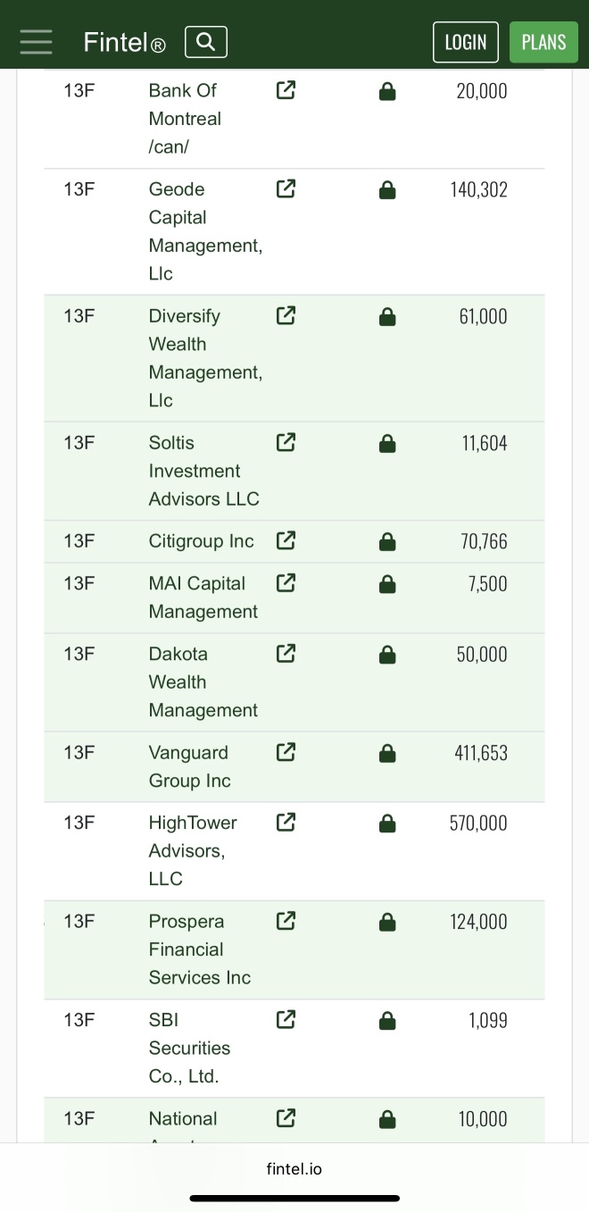Image resolution: width=589 pixels, height=1212 pixels.
Task: Tap the fintel.io address bar
Action: [x=294, y=1168]
